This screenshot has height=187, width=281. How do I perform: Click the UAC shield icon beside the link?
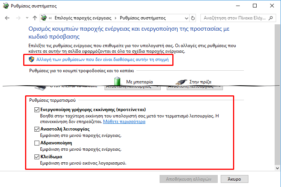[31, 59]
